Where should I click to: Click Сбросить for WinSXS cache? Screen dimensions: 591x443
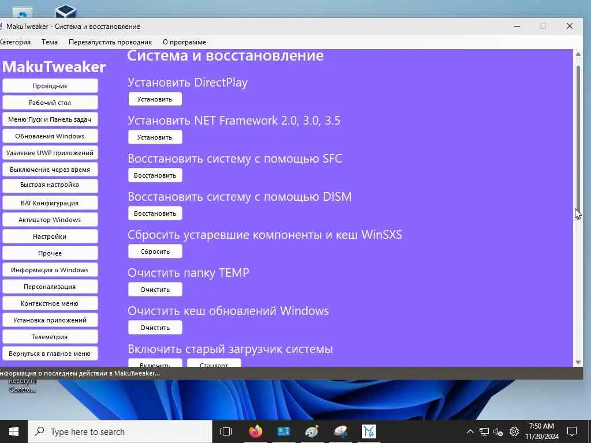155,251
